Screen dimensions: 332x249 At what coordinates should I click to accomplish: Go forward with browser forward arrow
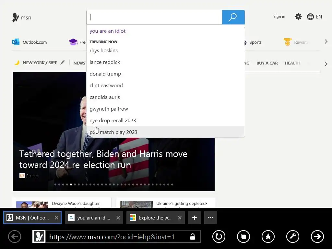tap(317, 236)
